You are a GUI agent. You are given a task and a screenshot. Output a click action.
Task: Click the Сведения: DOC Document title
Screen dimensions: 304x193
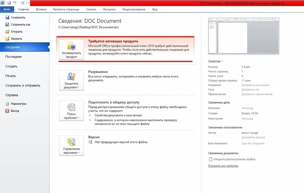click(90, 21)
